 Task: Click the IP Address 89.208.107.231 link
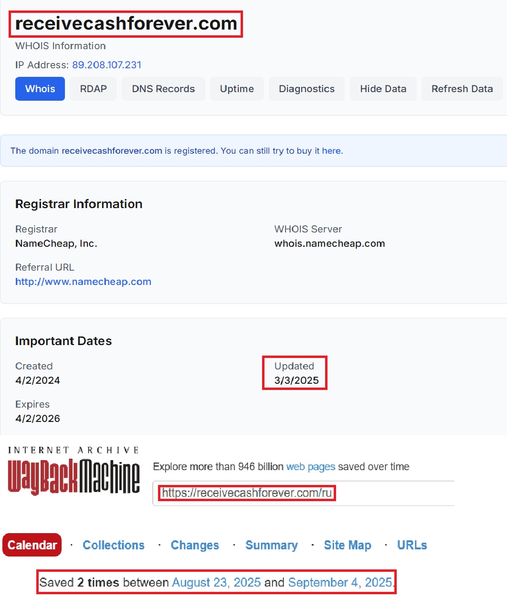coord(106,65)
